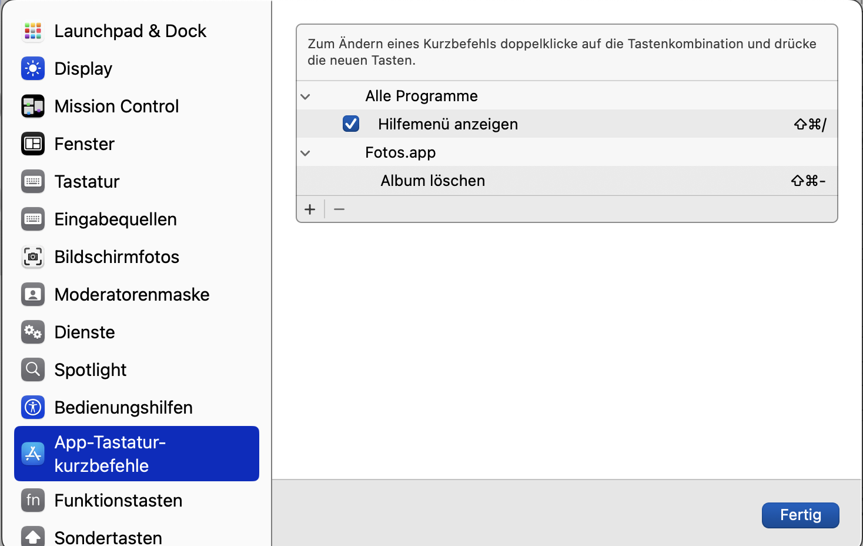Remove shortcut with minus button
The width and height of the screenshot is (863, 546).
coord(339,209)
